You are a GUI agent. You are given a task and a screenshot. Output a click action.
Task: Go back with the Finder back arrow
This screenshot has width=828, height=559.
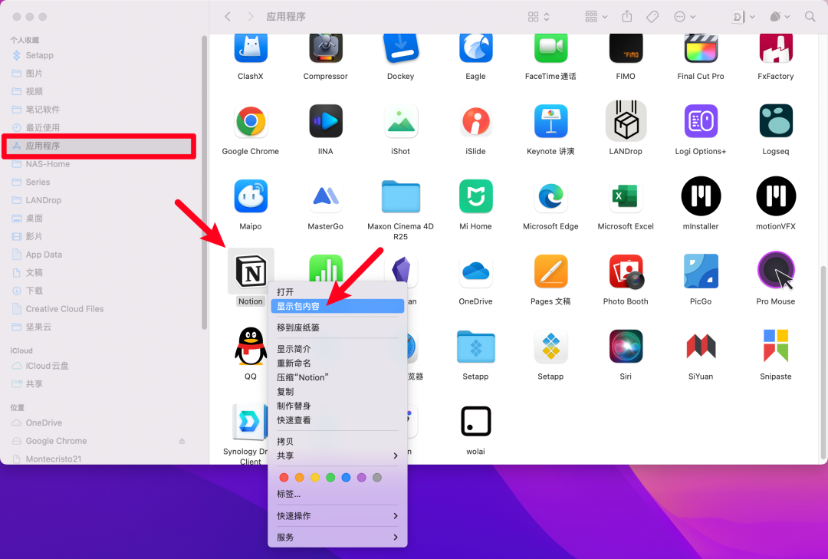(x=228, y=17)
